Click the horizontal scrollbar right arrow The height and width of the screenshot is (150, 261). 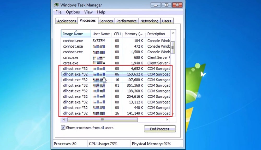(167, 119)
